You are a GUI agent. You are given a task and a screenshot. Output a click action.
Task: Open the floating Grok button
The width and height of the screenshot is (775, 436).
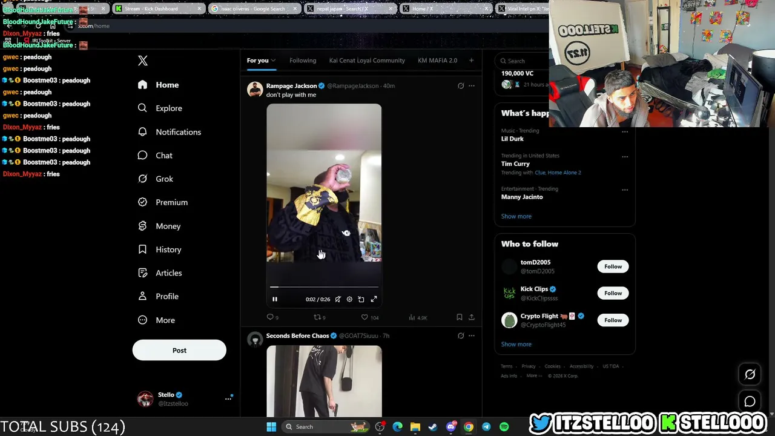pyautogui.click(x=750, y=375)
